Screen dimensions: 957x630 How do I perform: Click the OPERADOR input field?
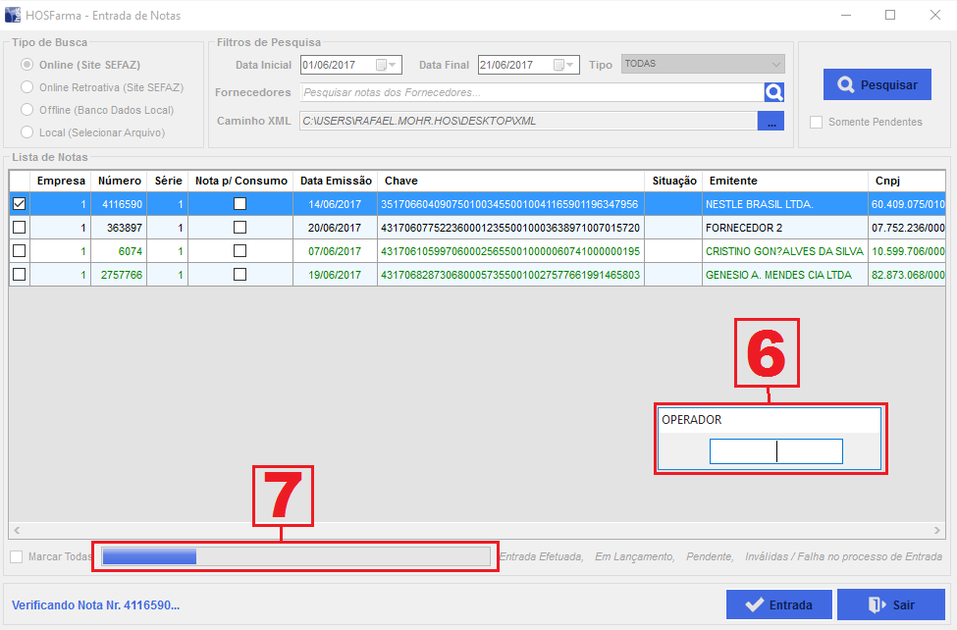(x=775, y=451)
